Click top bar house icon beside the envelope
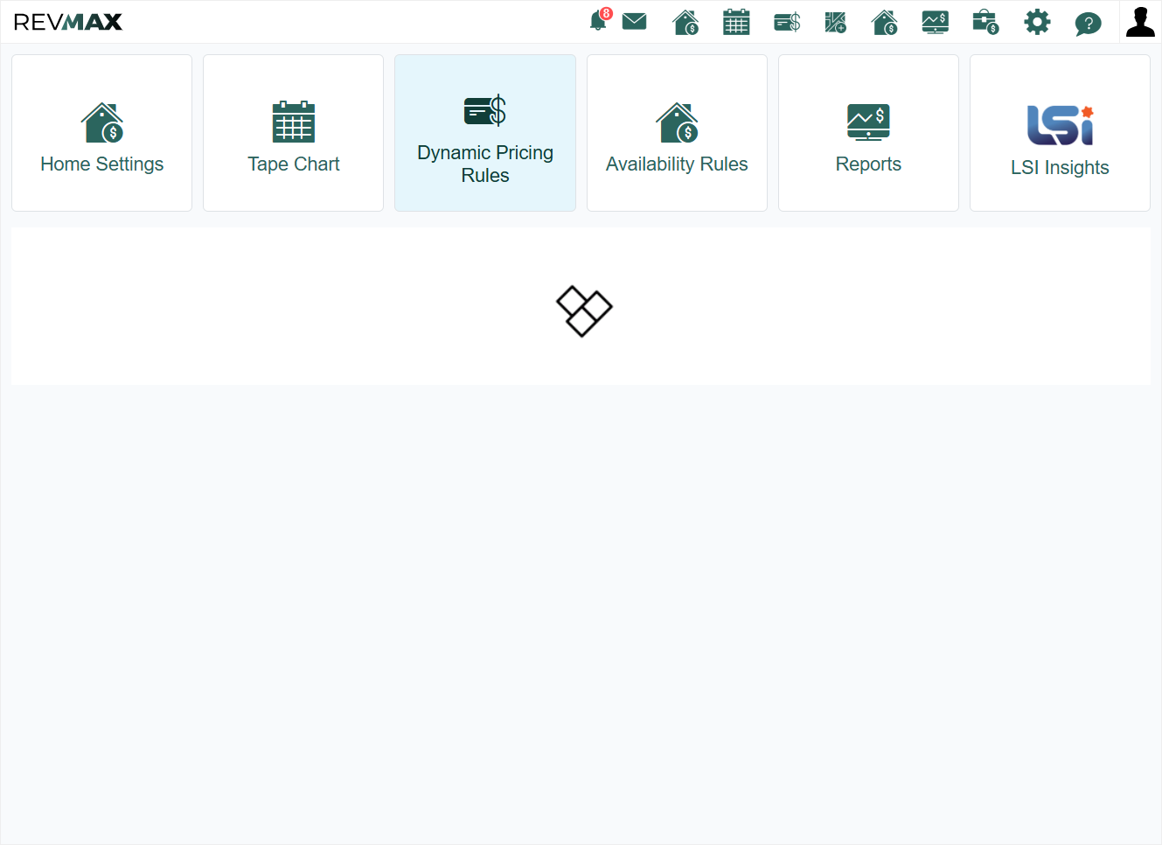 coord(685,22)
